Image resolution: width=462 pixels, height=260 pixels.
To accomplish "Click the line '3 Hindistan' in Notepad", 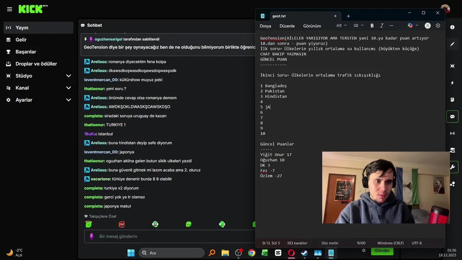I will 274,96.
